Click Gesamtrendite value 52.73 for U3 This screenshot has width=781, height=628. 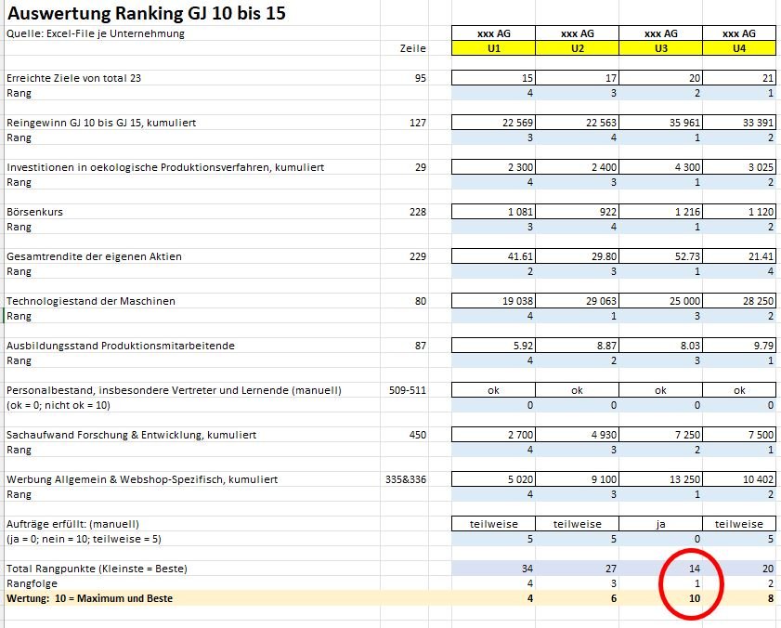661,256
